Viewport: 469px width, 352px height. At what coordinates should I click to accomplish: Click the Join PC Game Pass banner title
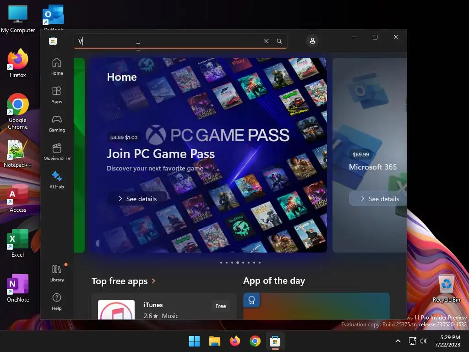[x=161, y=154]
